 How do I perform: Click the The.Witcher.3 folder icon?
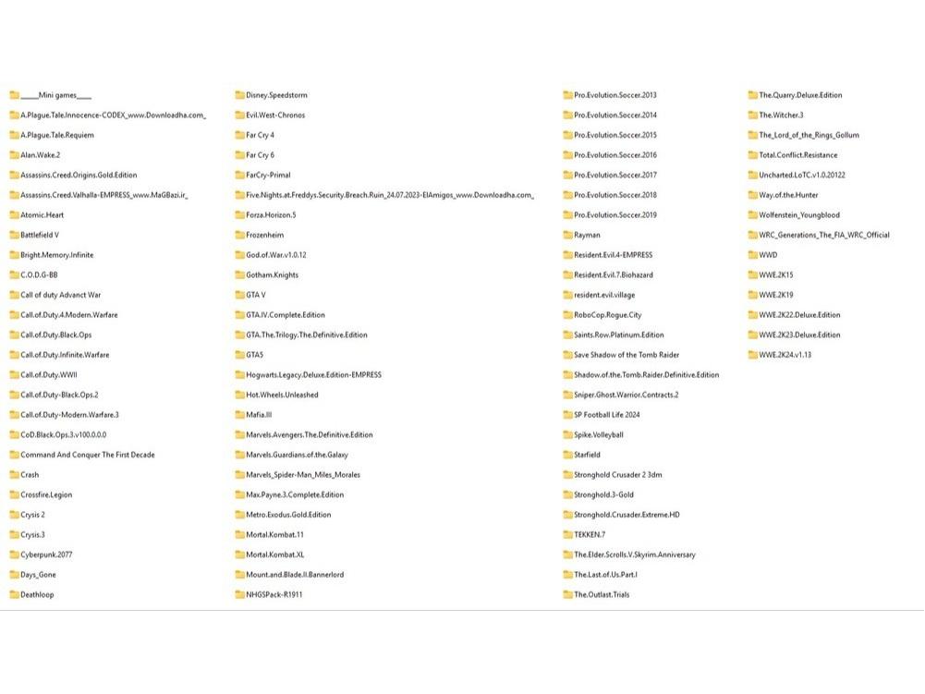point(753,116)
